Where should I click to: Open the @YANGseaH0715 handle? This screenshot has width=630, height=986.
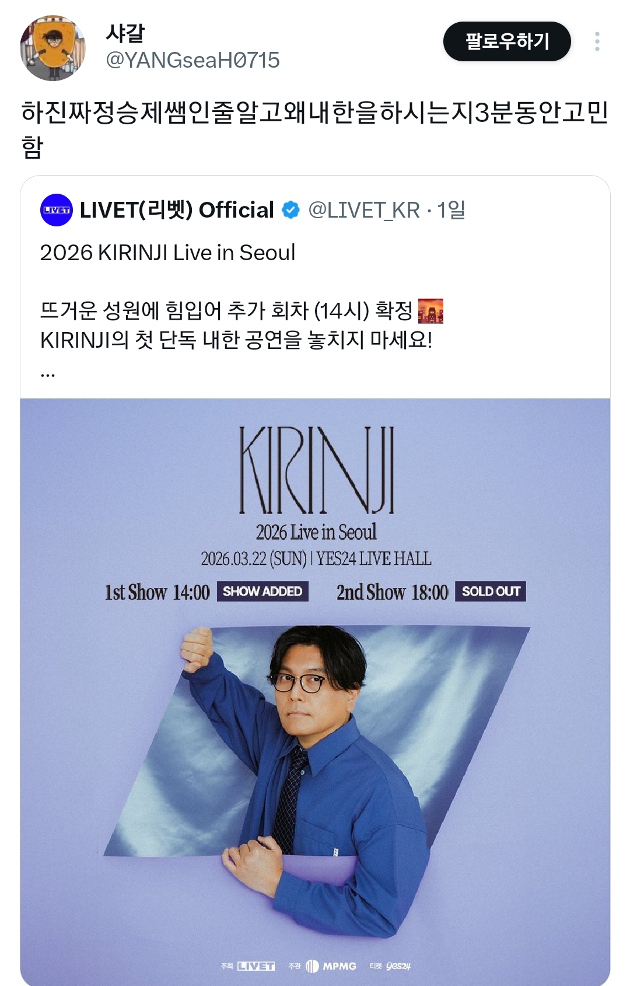[x=192, y=60]
